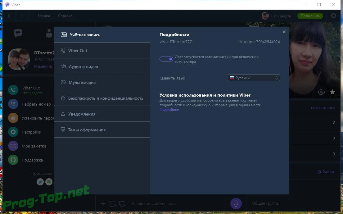343x214 pixels.
Task: Close the settings dialog with the X
Action: point(284,32)
